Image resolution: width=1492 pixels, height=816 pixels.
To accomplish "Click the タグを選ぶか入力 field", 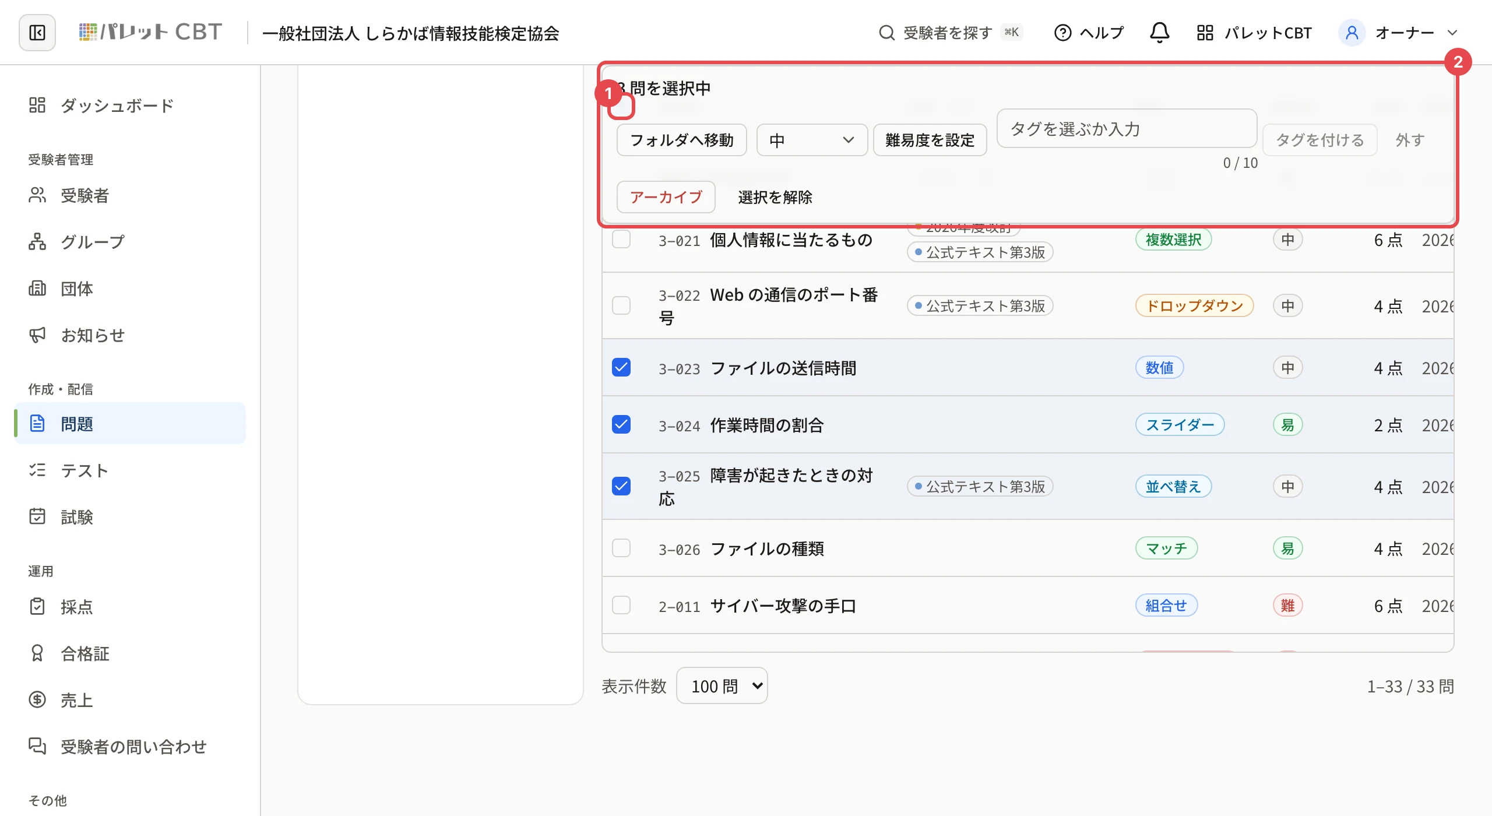I will [x=1127, y=129].
